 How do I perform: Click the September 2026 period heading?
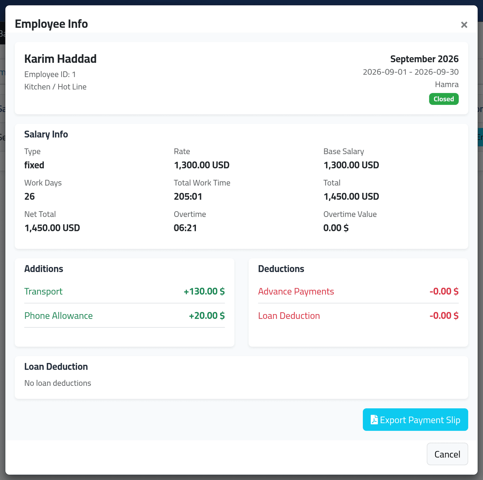coord(424,59)
